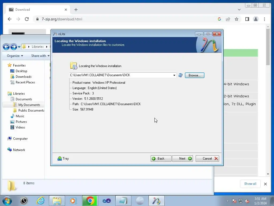Open Windows Media Player from taskbar

pos(73,201)
